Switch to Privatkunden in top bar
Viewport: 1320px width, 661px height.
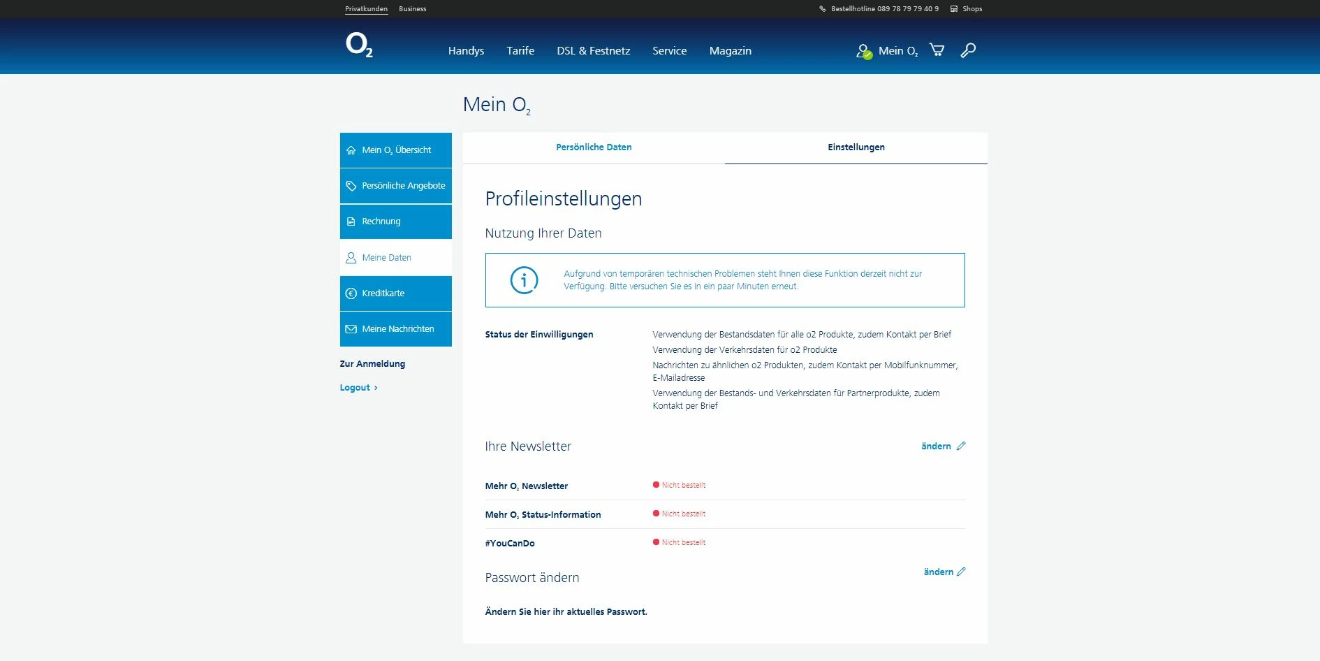366,9
